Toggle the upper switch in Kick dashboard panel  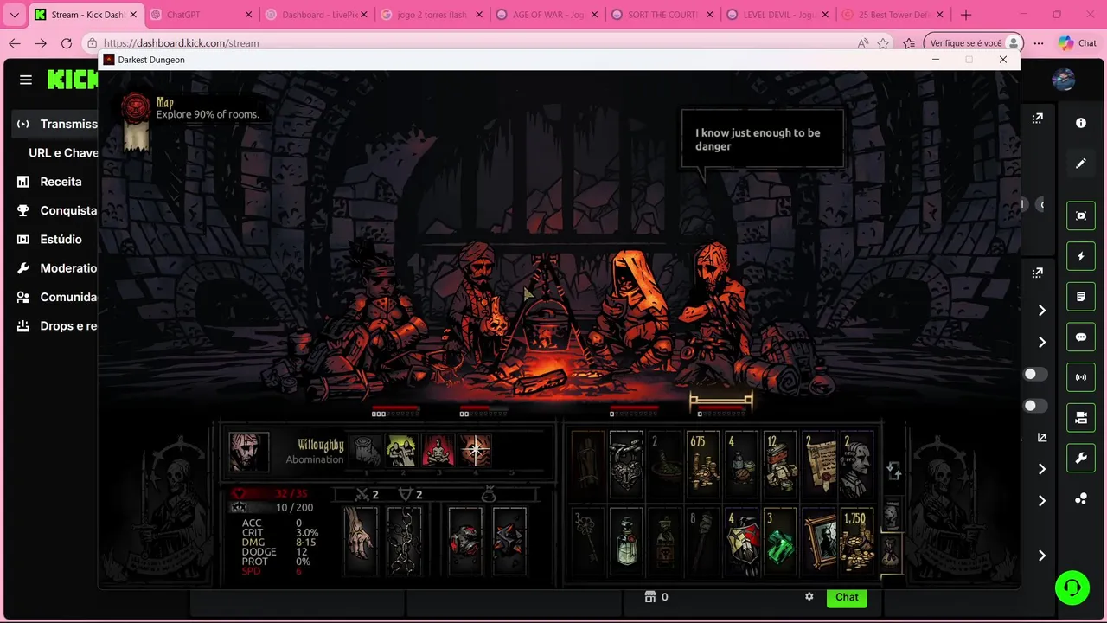click(1035, 374)
